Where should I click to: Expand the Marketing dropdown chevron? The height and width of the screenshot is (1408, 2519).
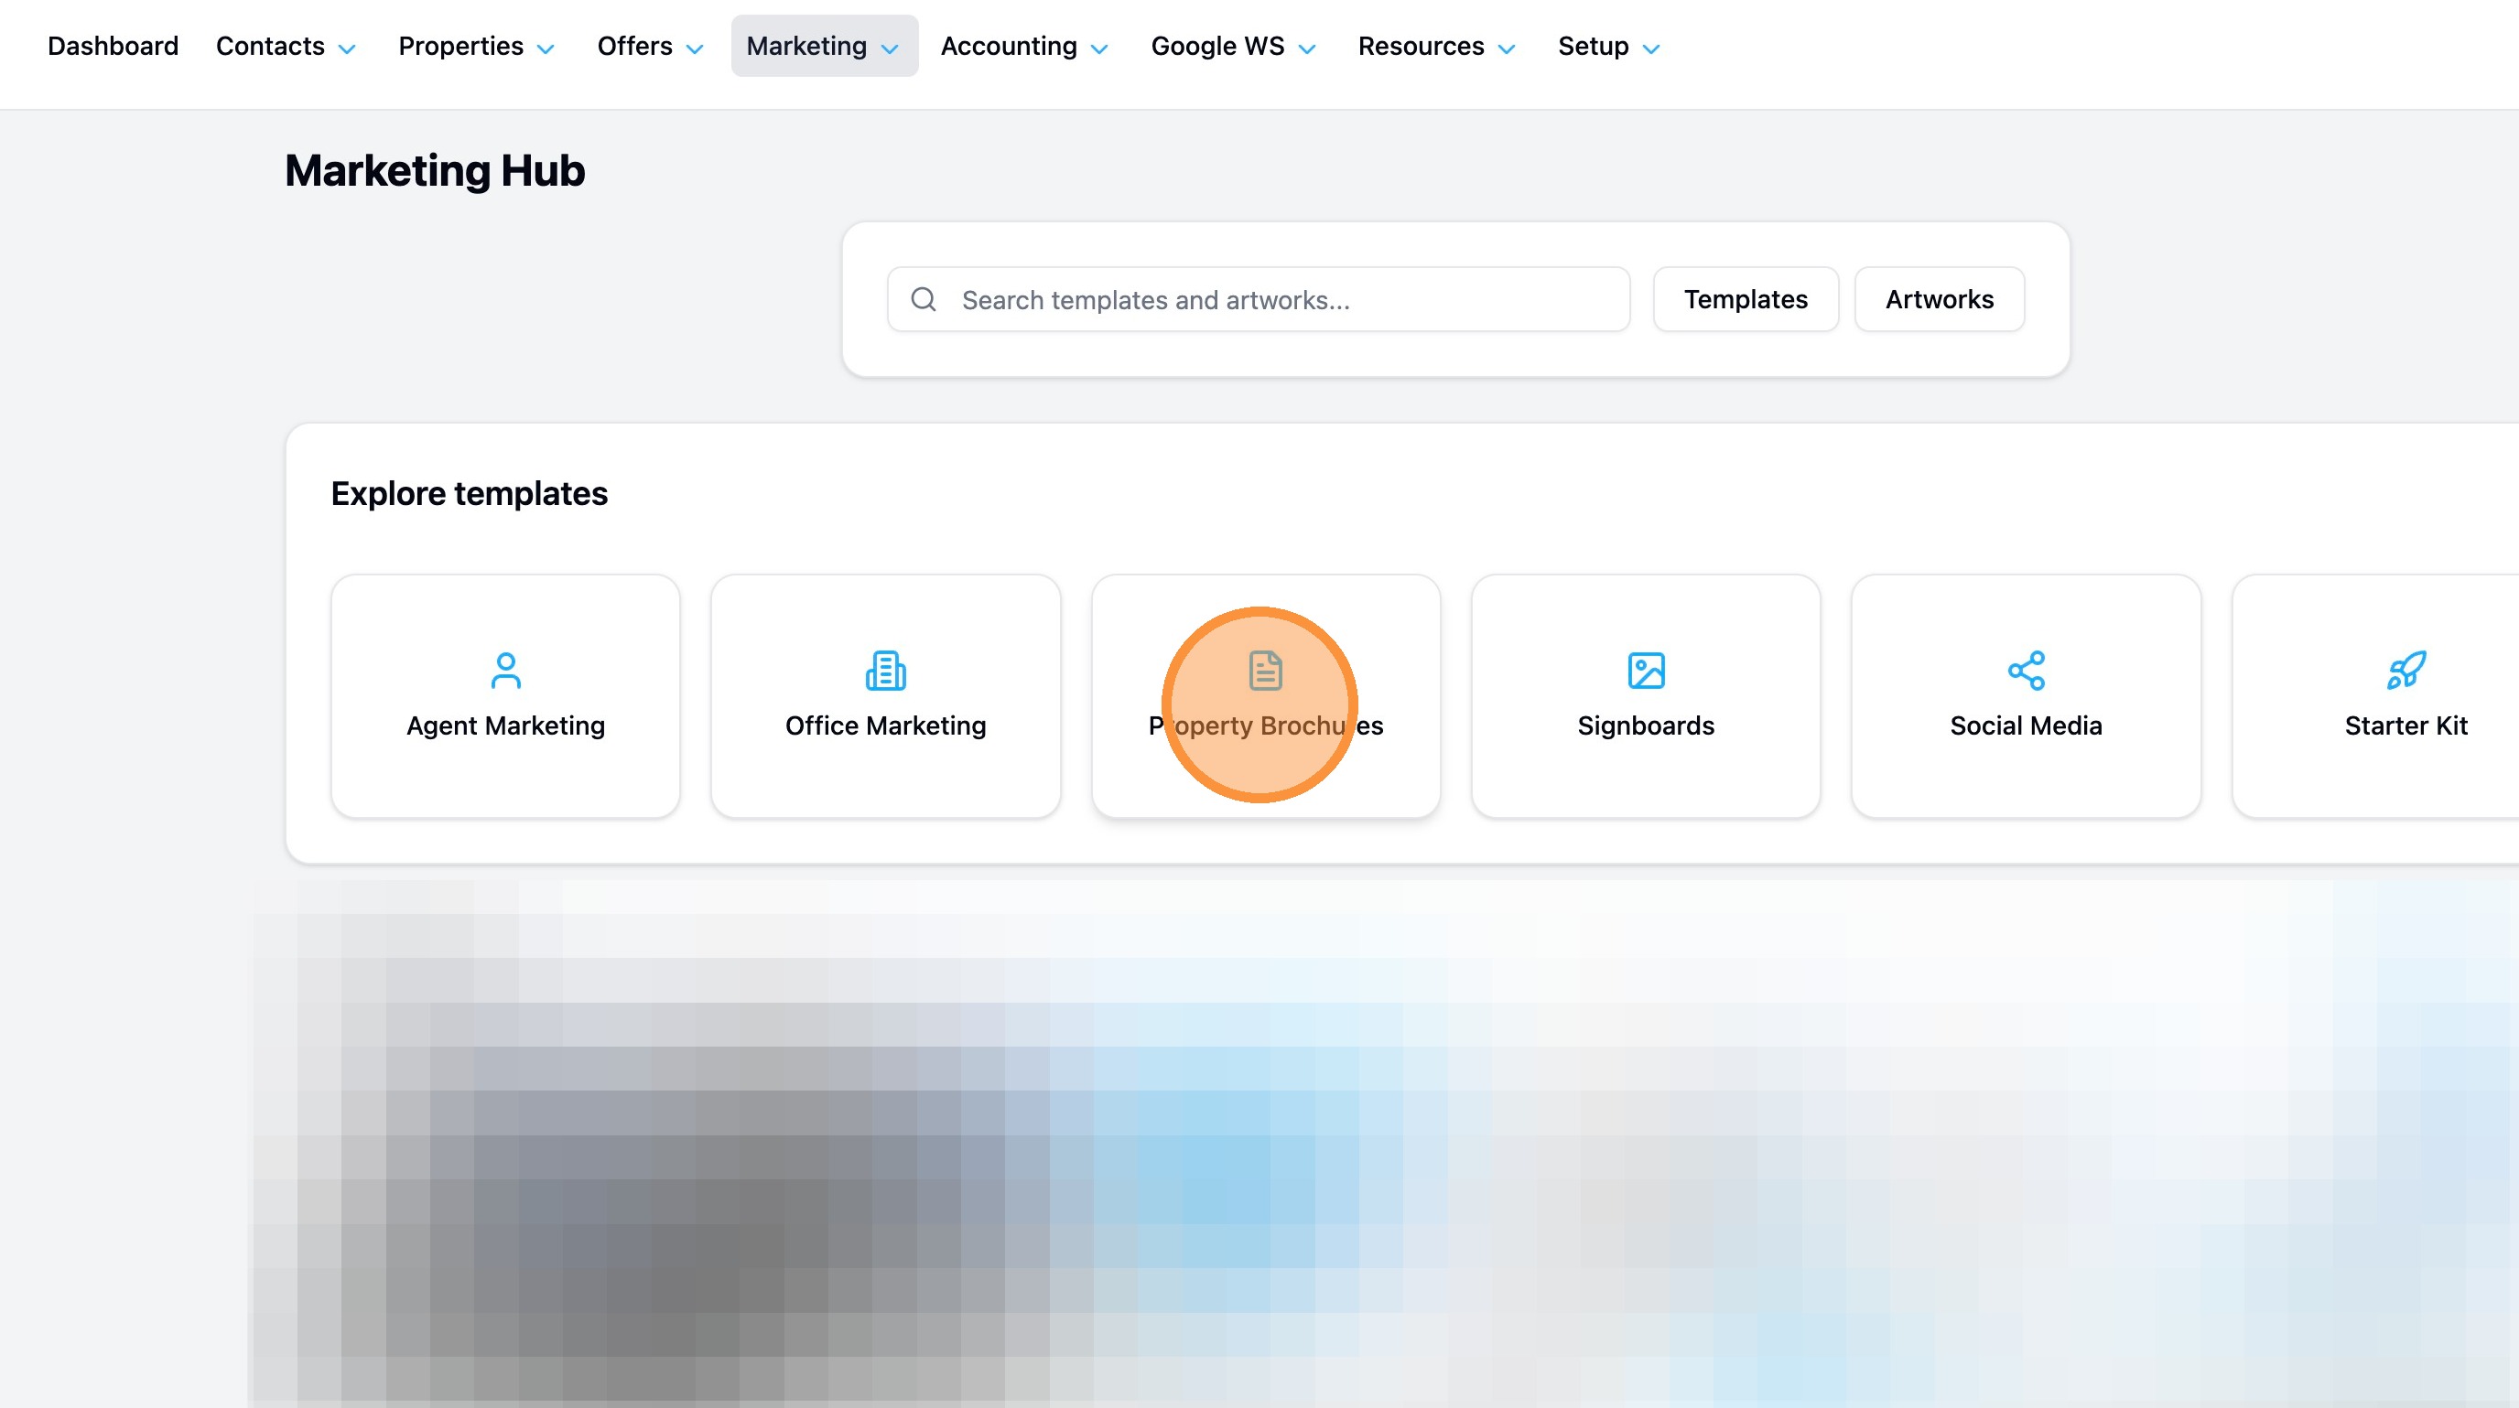(x=890, y=48)
